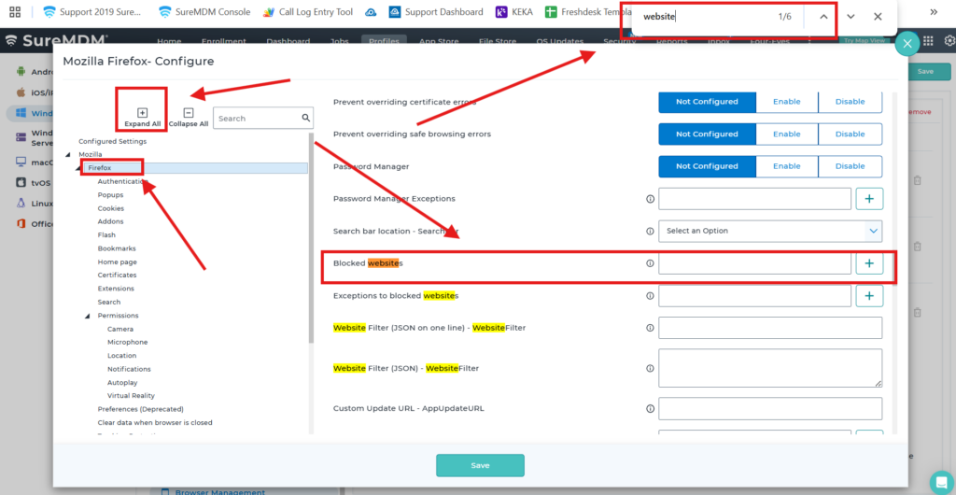Show hidden bookmarks with double chevron

click(934, 11)
